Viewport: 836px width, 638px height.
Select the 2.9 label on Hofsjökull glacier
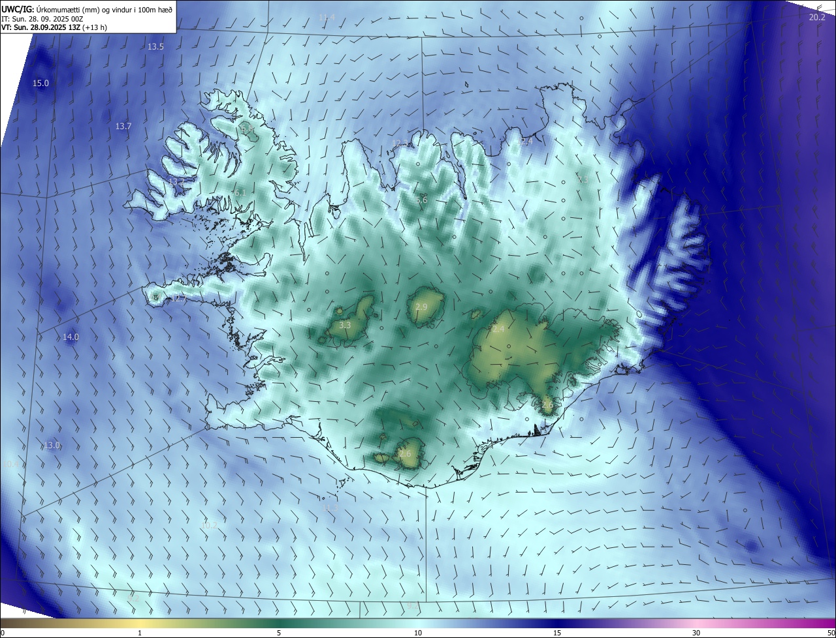(x=421, y=307)
